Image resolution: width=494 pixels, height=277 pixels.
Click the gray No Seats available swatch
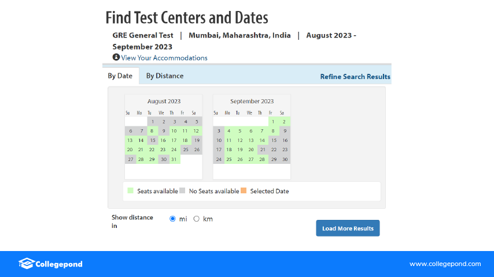[x=182, y=190]
